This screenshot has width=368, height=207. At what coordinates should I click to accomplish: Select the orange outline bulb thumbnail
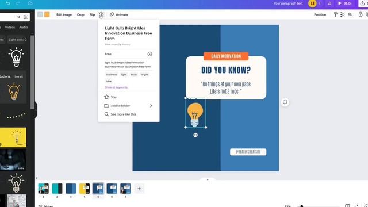click(14, 91)
